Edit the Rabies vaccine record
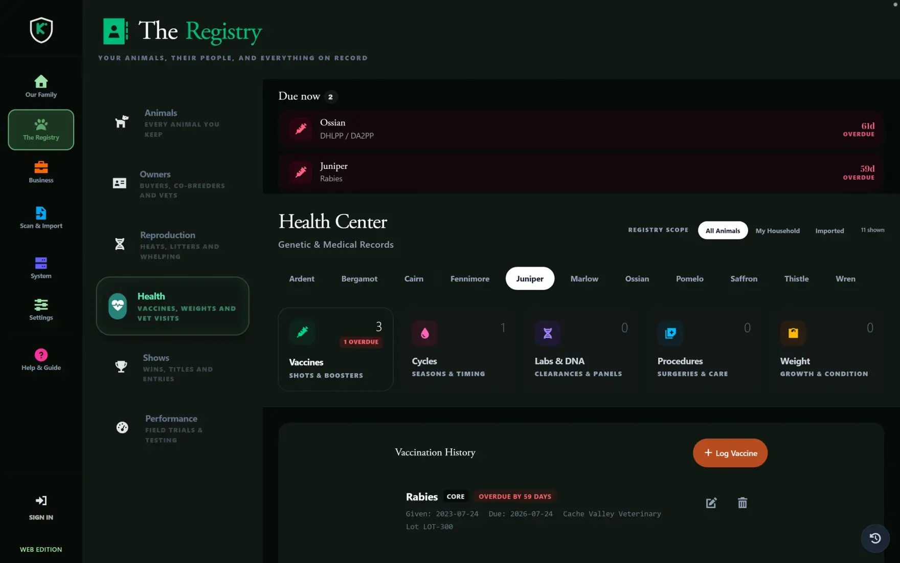 (x=711, y=503)
